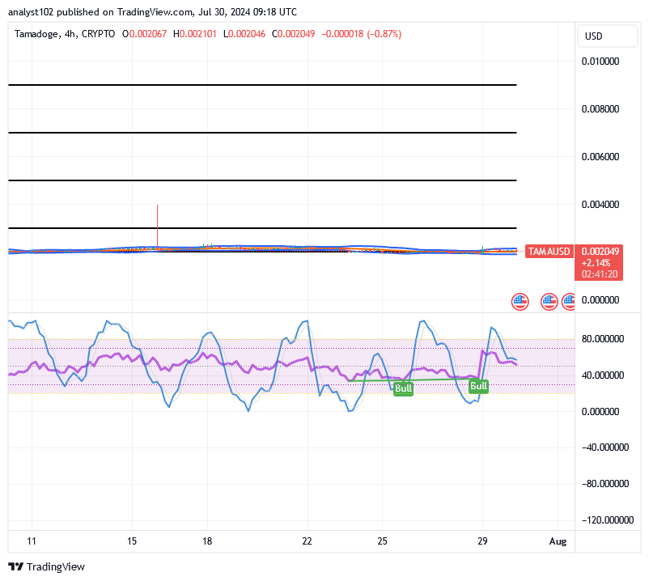
Task: Click the −80.000000 indicator axis label
Action: pyautogui.click(x=605, y=483)
